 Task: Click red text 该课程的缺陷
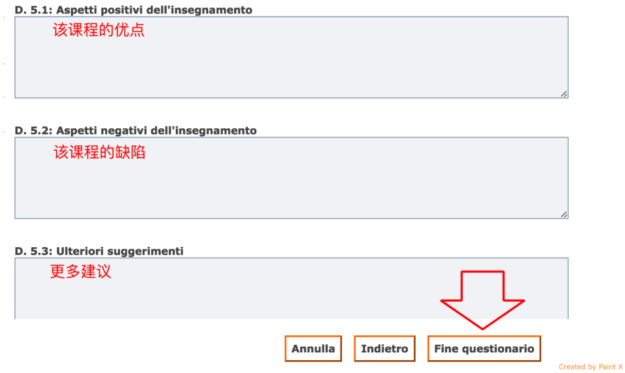pos(99,152)
